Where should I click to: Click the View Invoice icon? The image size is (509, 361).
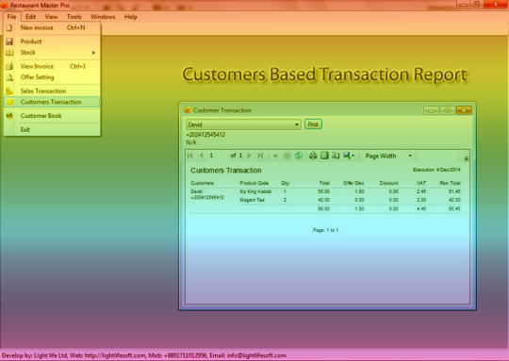(x=9, y=66)
